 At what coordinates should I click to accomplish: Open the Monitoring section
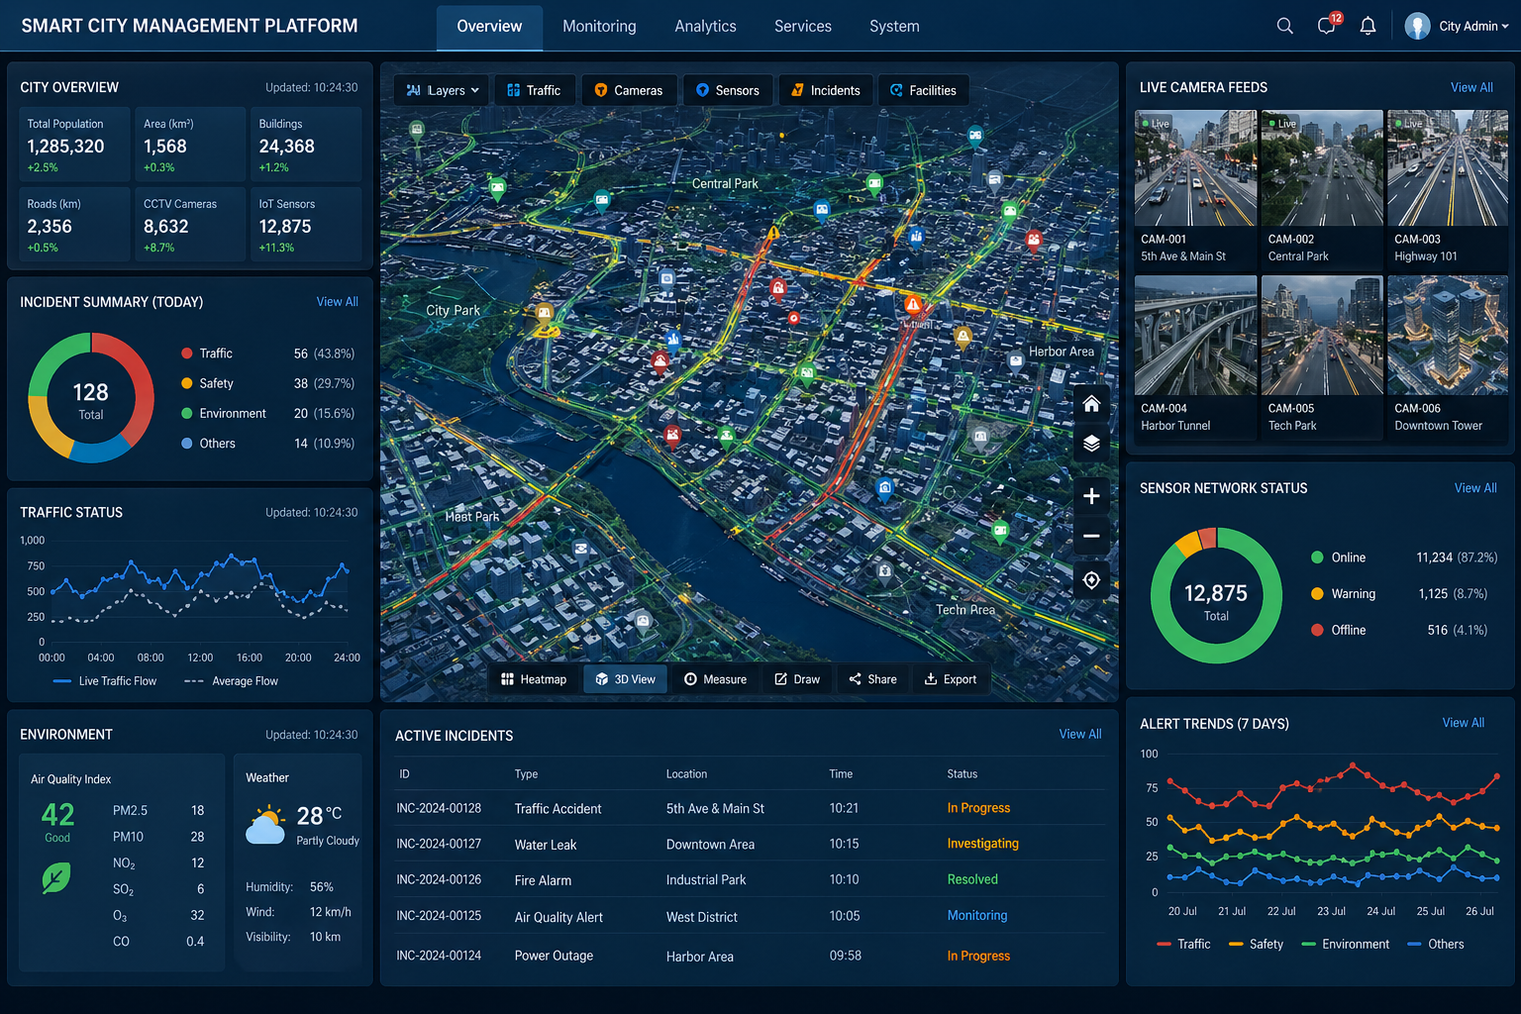tap(599, 26)
